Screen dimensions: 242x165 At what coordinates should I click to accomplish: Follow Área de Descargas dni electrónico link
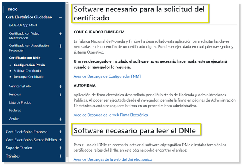(x=113, y=159)
